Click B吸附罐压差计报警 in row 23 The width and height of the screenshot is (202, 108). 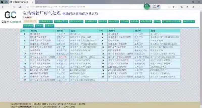click(39, 70)
